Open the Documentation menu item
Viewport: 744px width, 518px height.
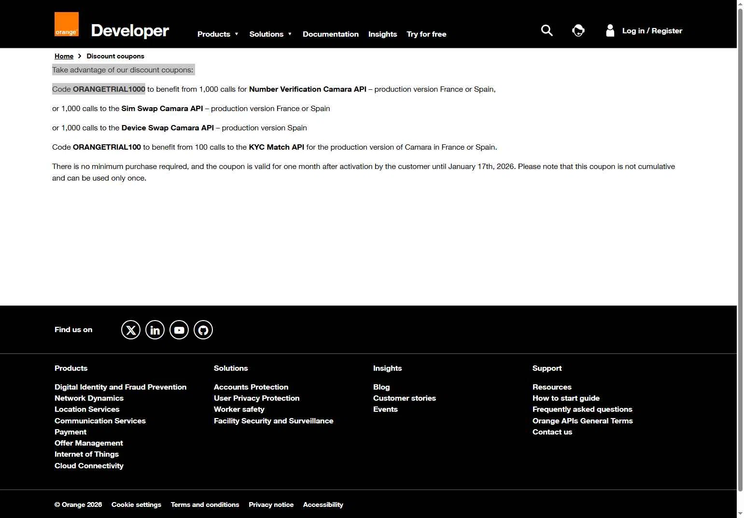click(x=330, y=34)
